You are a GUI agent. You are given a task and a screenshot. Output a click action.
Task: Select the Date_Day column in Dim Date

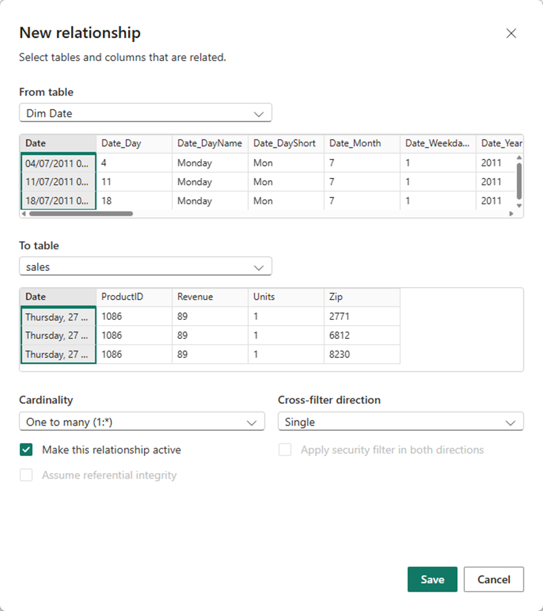[133, 143]
